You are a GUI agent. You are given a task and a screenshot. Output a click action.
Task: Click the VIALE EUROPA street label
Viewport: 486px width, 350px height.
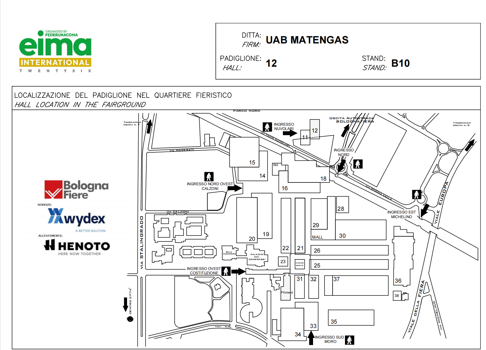point(441,203)
